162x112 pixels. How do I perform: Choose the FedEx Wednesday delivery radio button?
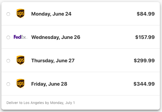coord(8,37)
